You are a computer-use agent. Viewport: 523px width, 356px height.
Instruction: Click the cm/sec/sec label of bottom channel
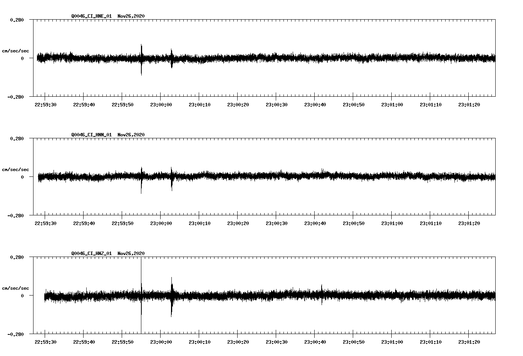point(16,287)
